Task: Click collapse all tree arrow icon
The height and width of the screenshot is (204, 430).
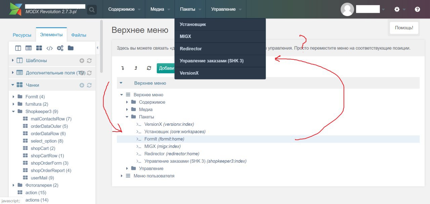Action: [x=136, y=68]
